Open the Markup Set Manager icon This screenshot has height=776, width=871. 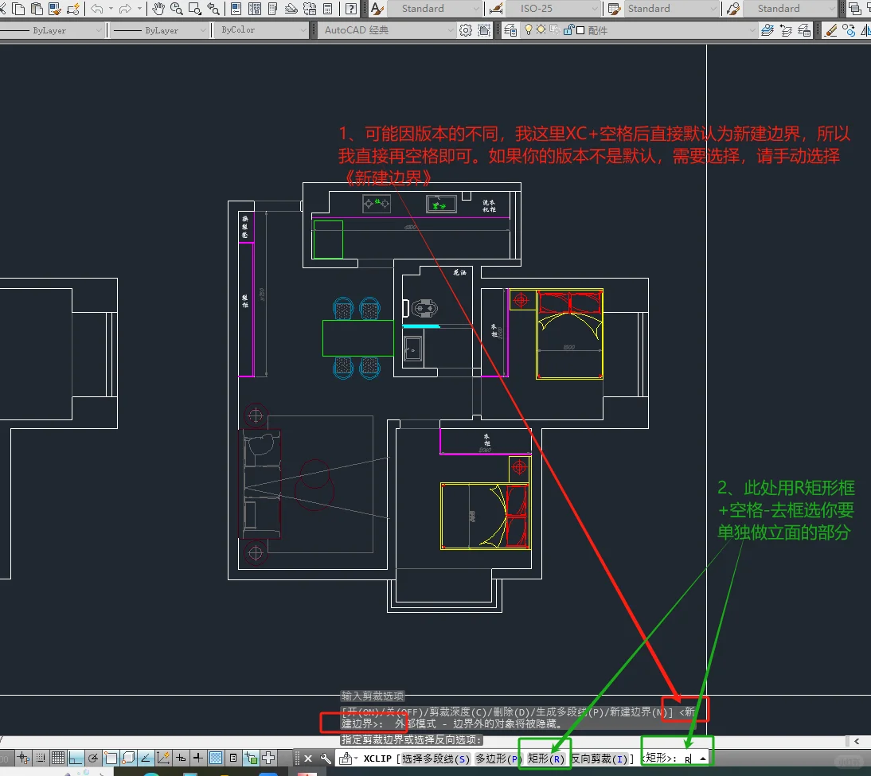310,8
